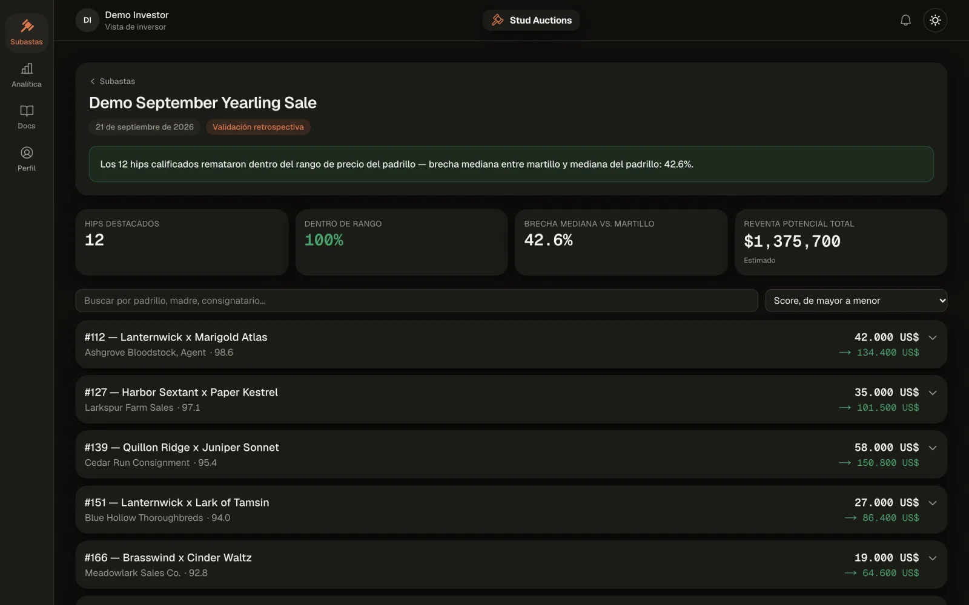Click consignor Ashgrove Bloodstock, Agent
This screenshot has height=605, width=969.
click(x=145, y=353)
